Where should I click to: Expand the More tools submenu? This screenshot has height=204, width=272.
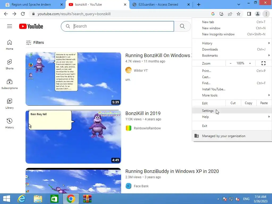(x=232, y=95)
